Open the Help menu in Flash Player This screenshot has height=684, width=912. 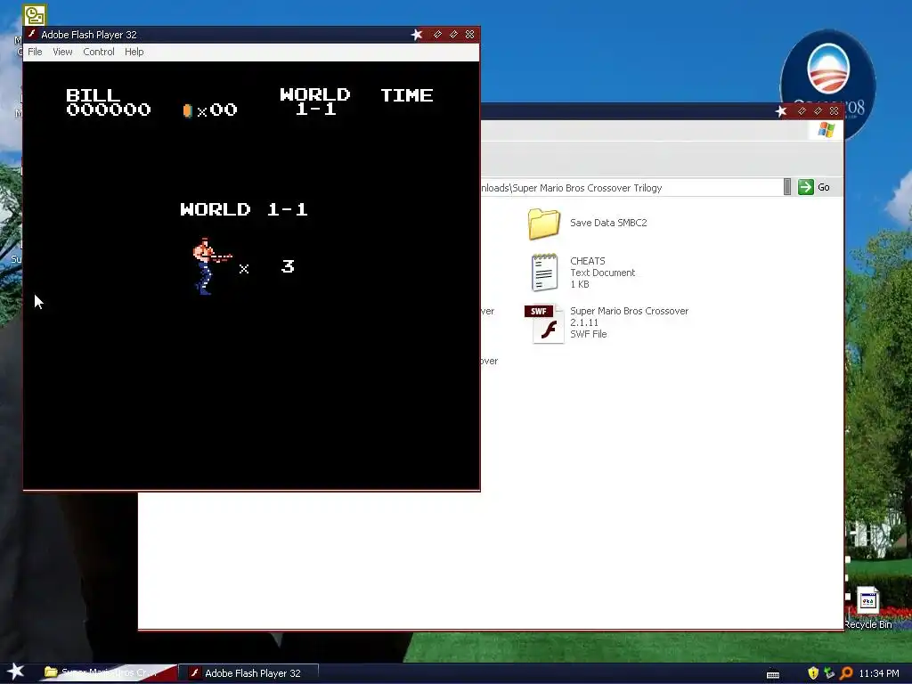click(134, 52)
